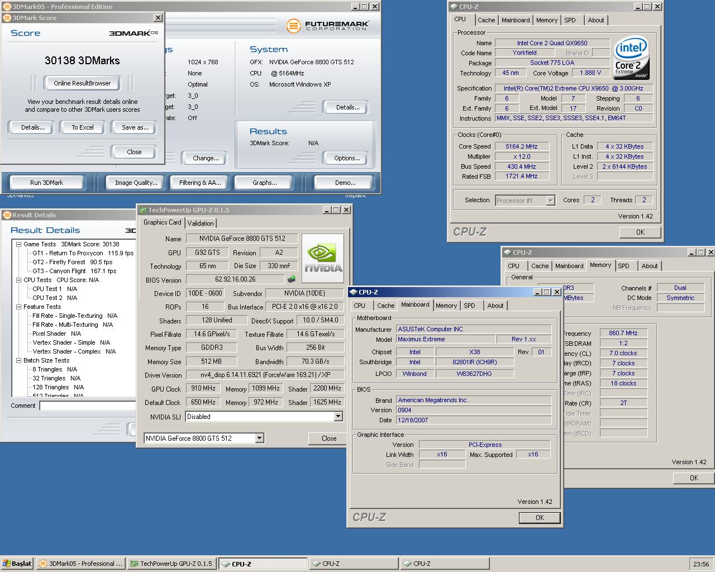
Task: Select GT1 - Return To Proxycon result
Action: (83, 253)
